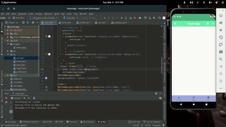226x127 pixels.
Task: Stop the running app from the main toolbar
Action: coord(135,18)
